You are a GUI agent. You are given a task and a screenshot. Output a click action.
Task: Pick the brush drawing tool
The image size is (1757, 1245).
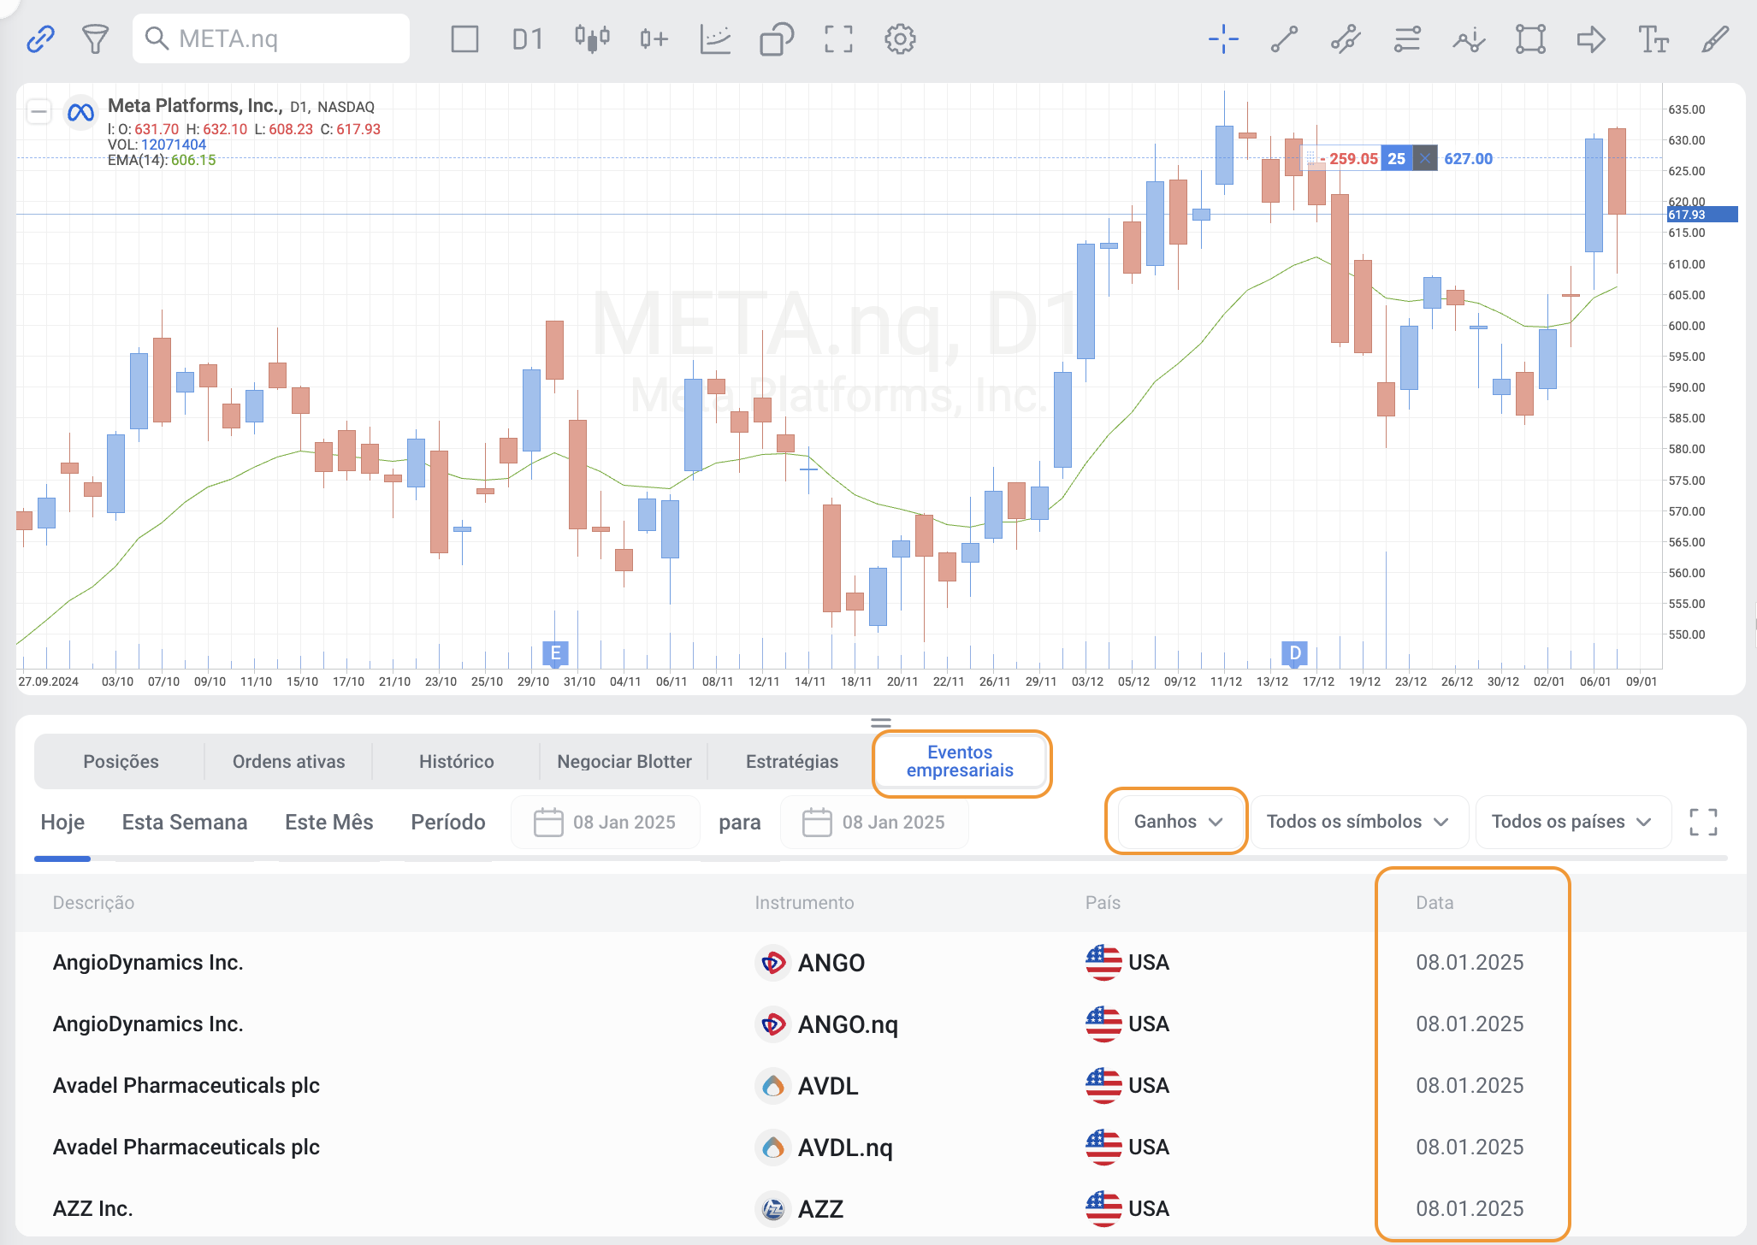point(1714,38)
